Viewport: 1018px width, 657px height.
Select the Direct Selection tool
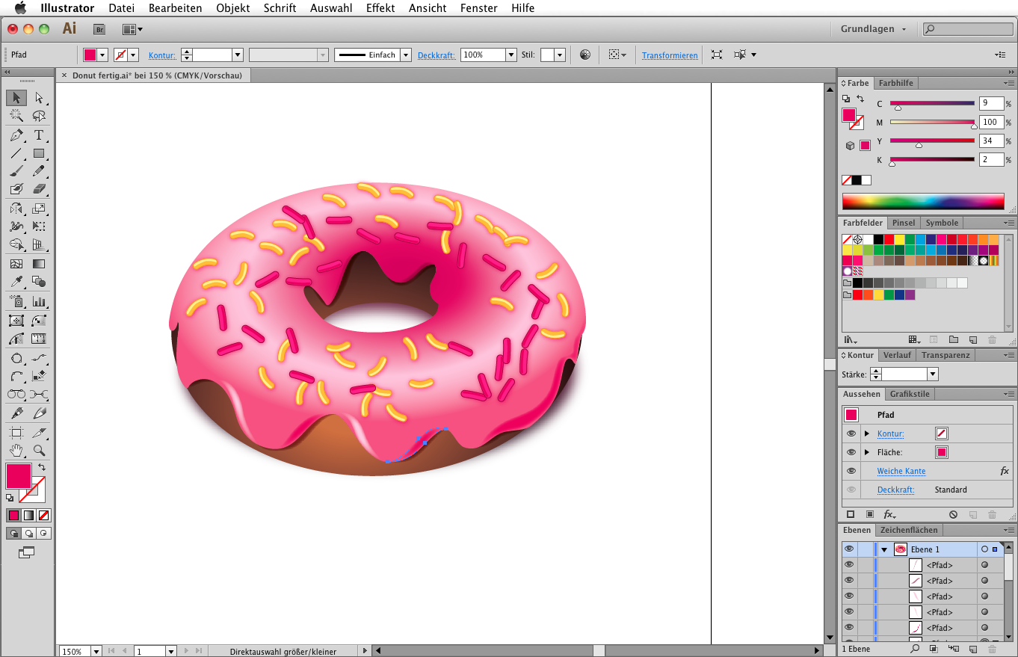(39, 98)
